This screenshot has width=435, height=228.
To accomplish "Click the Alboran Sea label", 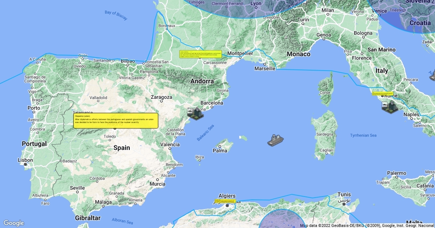I will (123, 221).
